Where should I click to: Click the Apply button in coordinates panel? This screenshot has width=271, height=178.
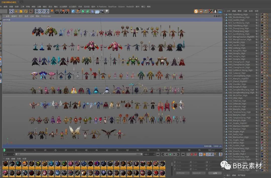click(215, 173)
